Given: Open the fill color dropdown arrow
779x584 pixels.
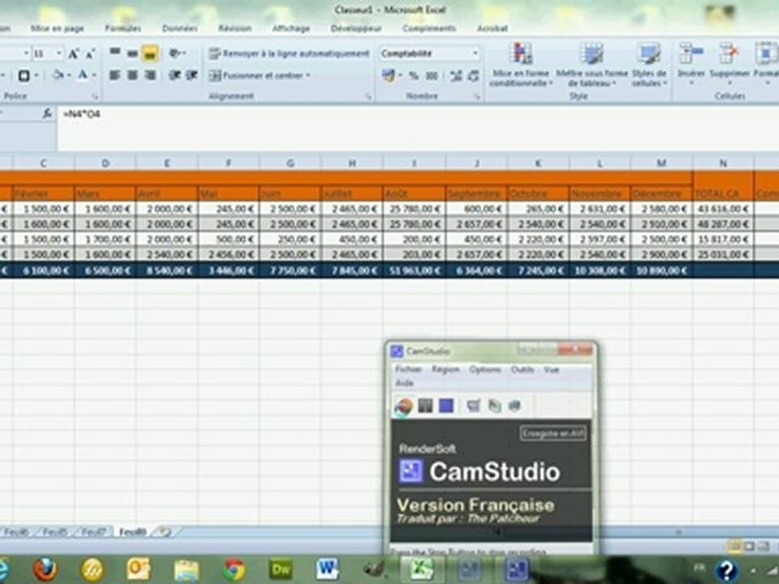Looking at the screenshot, I should click(x=68, y=75).
